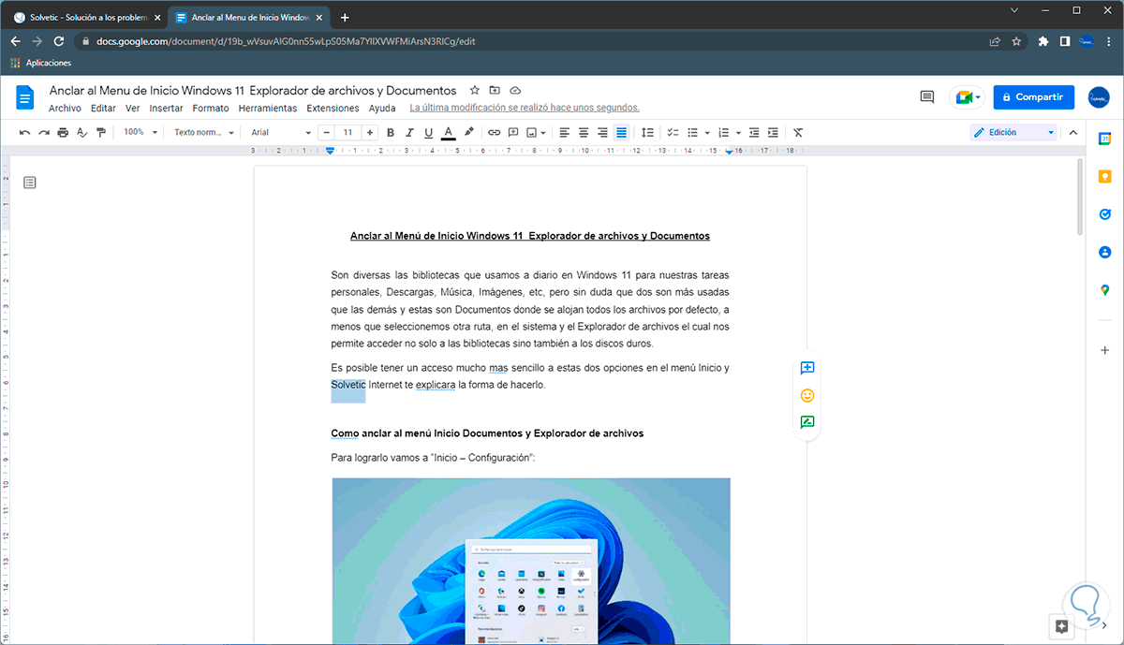Image resolution: width=1124 pixels, height=645 pixels.
Task: Switch to the Solvetic browser tab
Action: 87,17
